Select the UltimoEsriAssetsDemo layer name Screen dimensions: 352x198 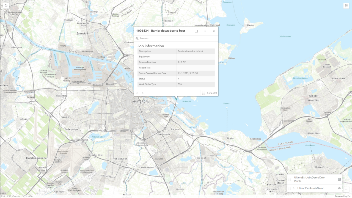coord(311,188)
